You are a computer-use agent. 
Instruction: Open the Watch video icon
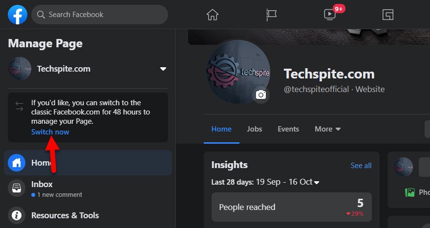tap(330, 15)
